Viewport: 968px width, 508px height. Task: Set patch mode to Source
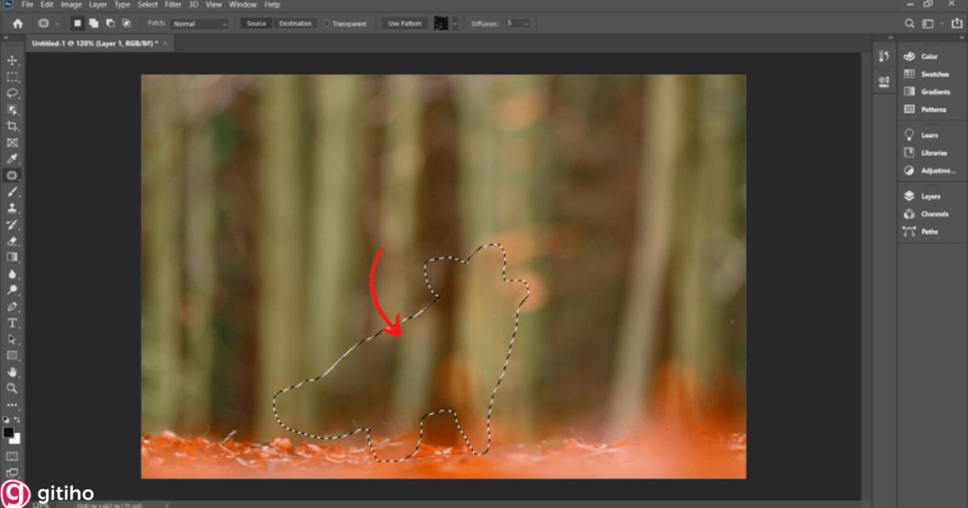(256, 23)
